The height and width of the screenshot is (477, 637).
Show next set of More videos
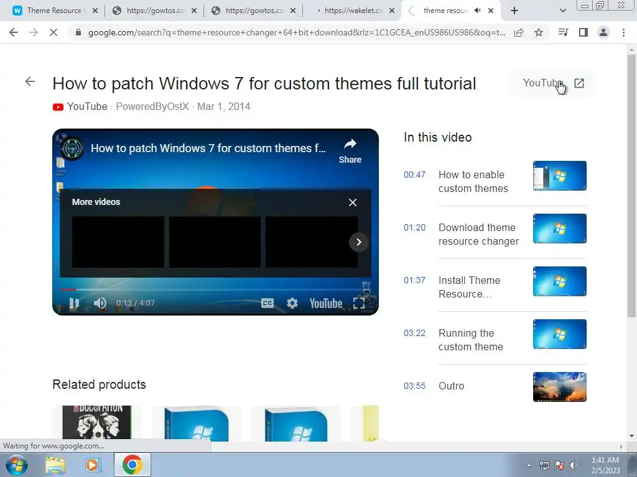click(359, 242)
